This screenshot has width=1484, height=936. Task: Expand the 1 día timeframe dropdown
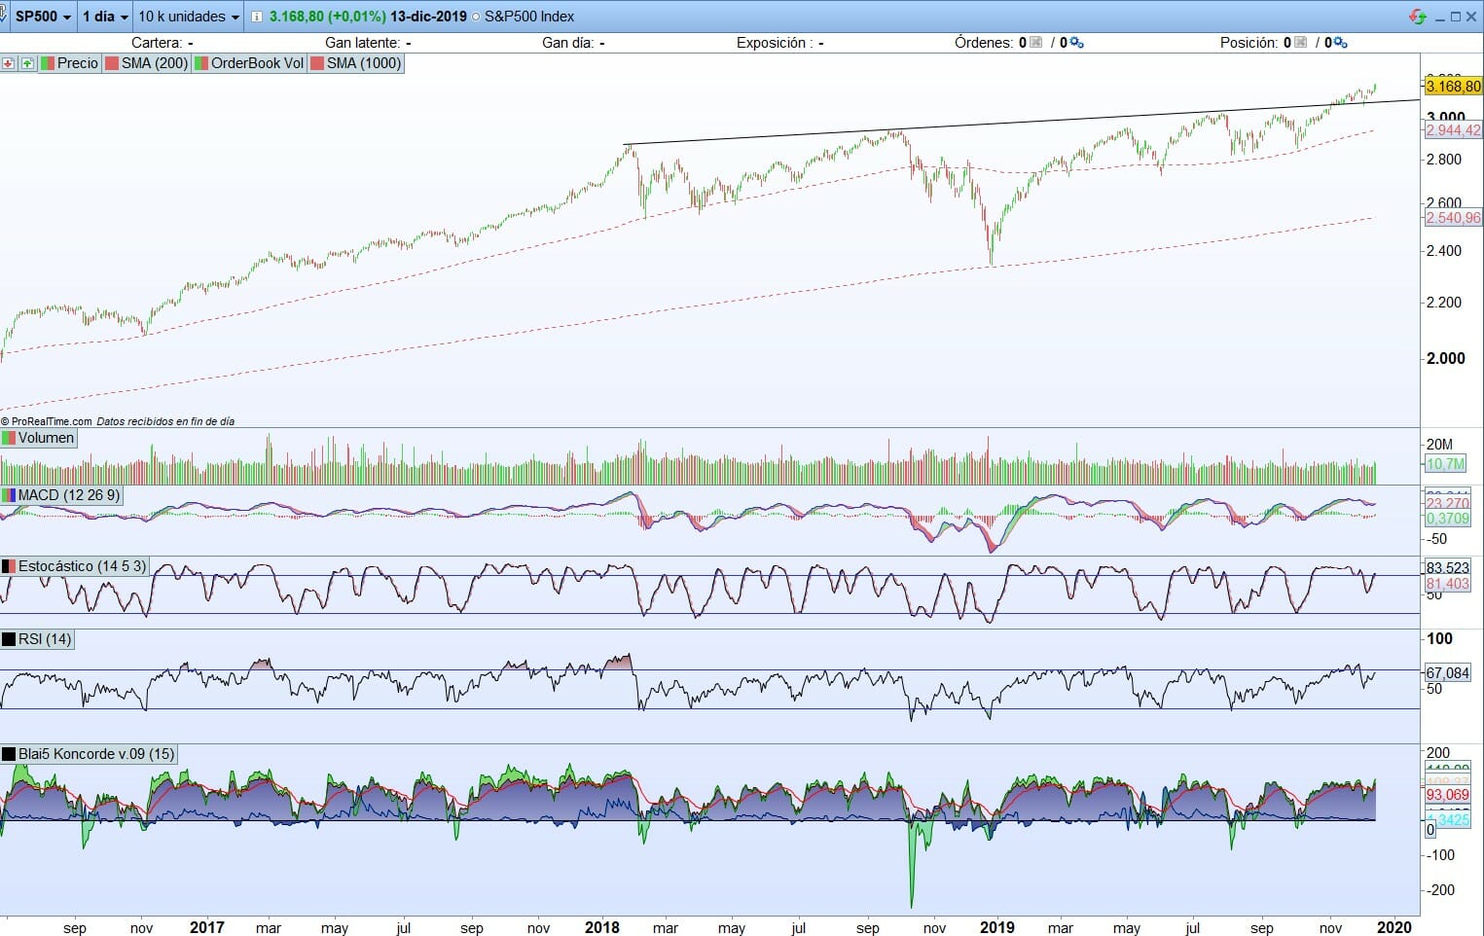104,17
